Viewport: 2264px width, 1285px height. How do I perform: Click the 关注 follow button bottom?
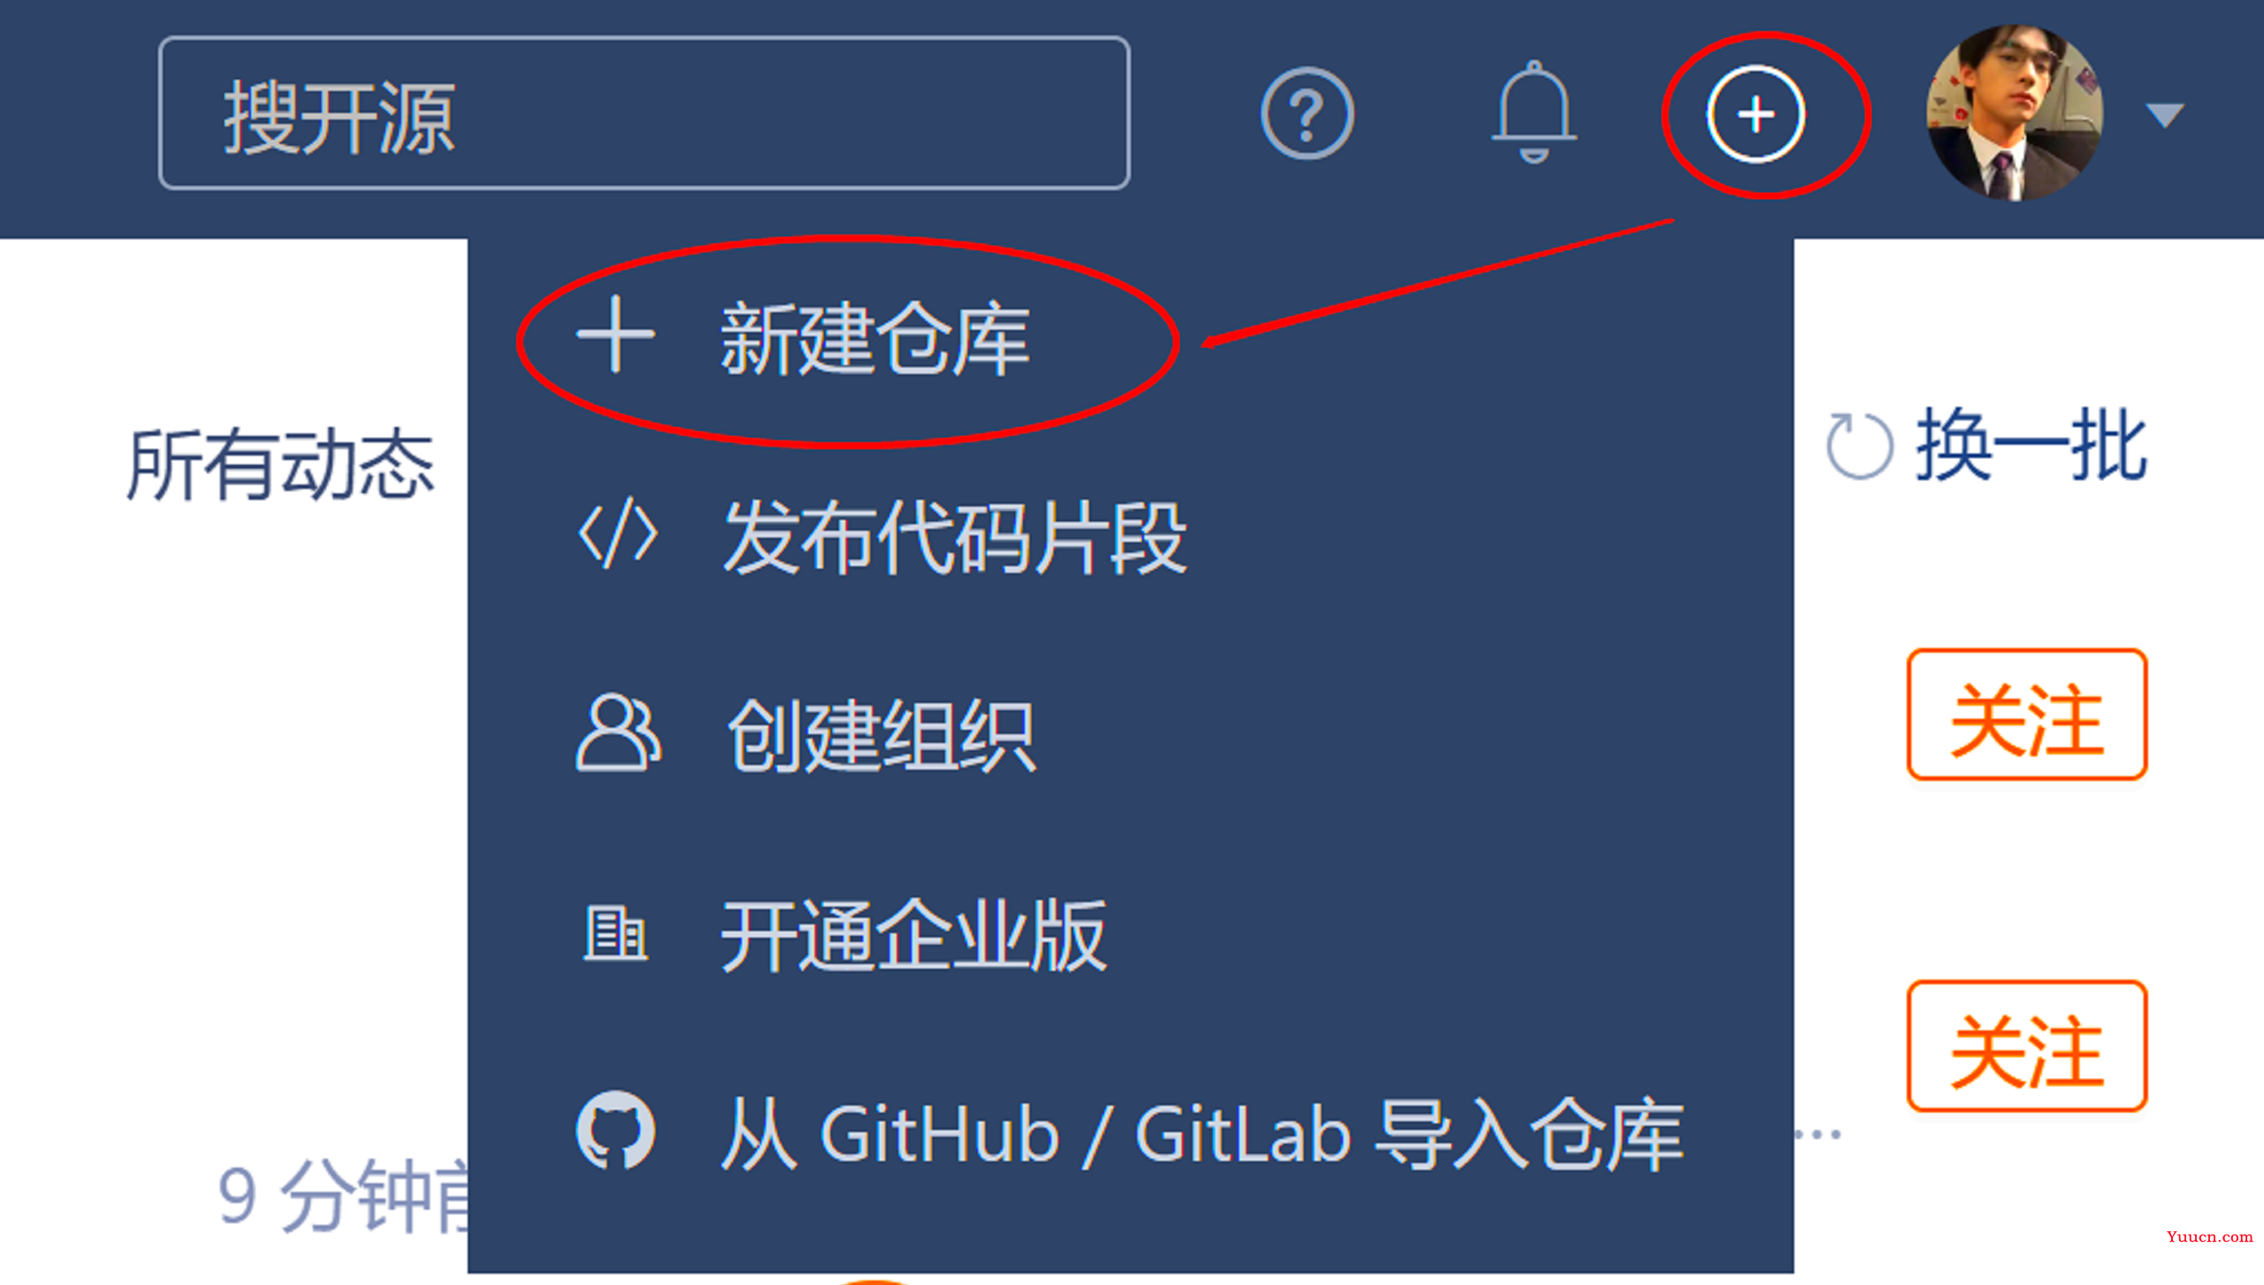(x=2024, y=1047)
